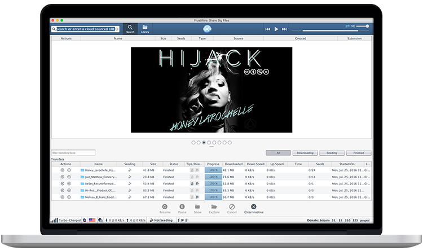Show only Seeding transfers

pos(332,153)
